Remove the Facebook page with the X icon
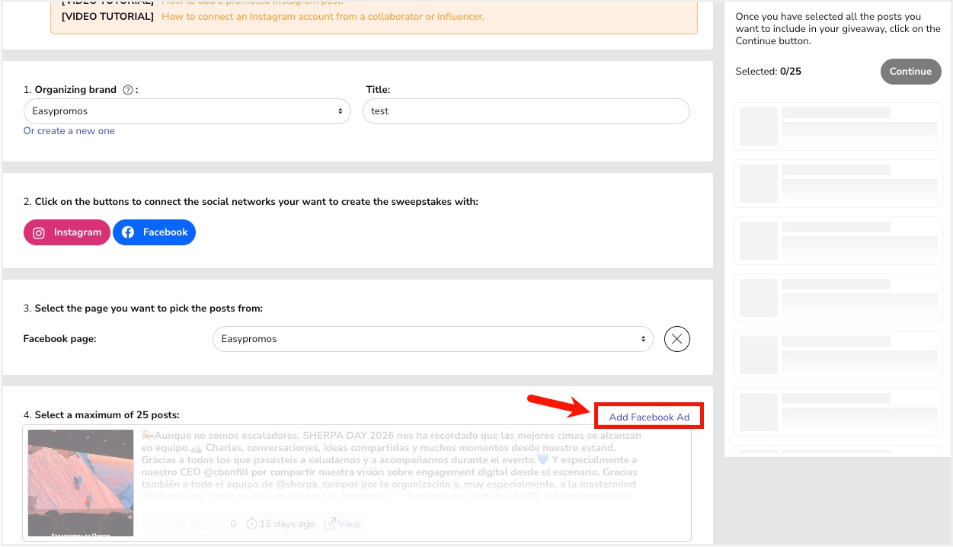 coord(677,339)
